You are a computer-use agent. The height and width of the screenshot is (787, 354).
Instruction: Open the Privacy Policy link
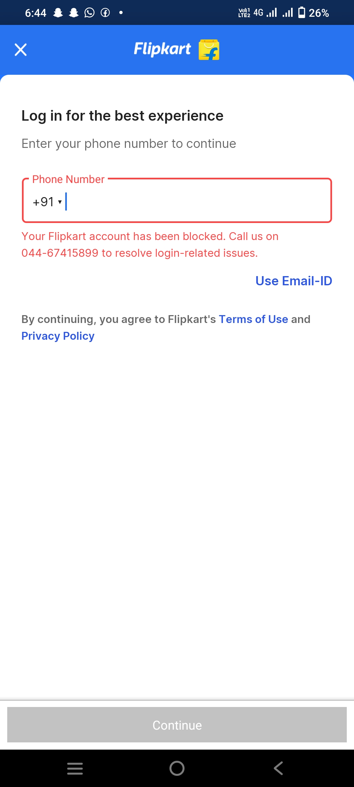click(x=58, y=336)
